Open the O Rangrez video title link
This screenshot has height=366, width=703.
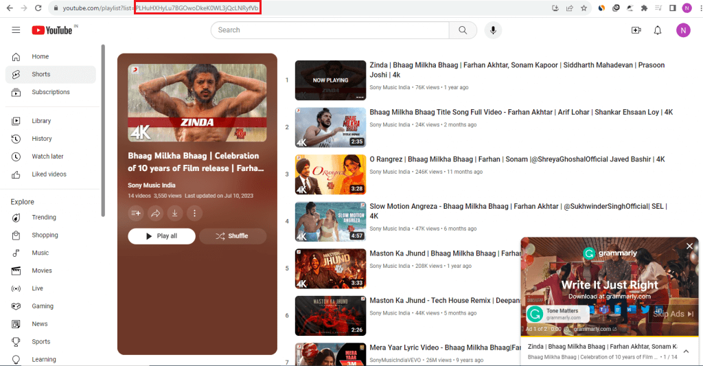517,159
